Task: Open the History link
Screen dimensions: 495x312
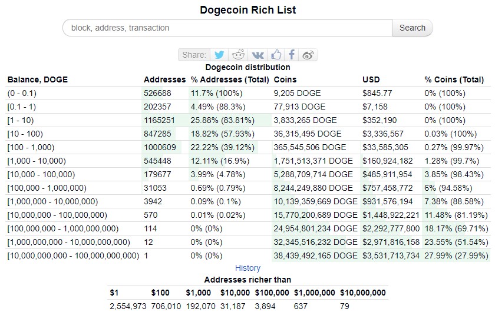Action: coord(247,268)
